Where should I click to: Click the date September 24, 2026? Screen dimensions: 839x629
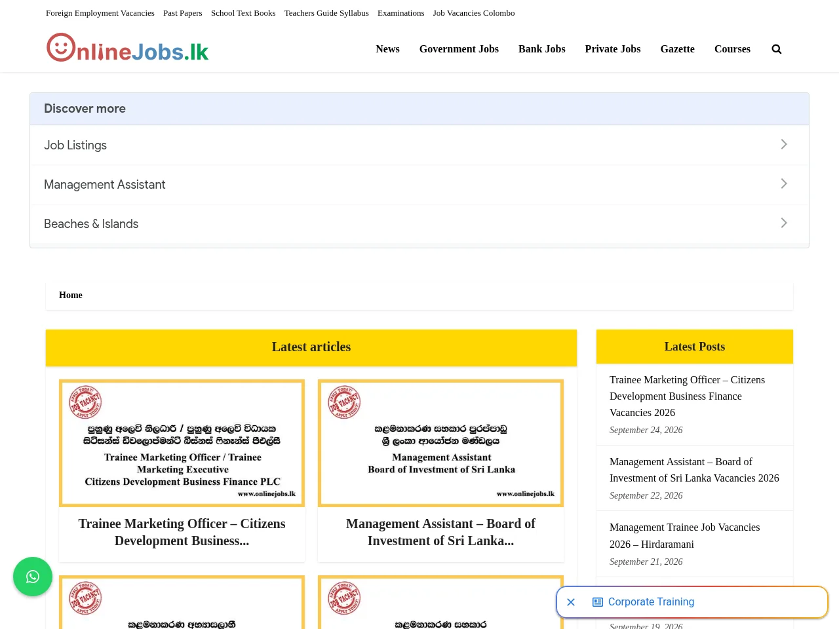646,430
